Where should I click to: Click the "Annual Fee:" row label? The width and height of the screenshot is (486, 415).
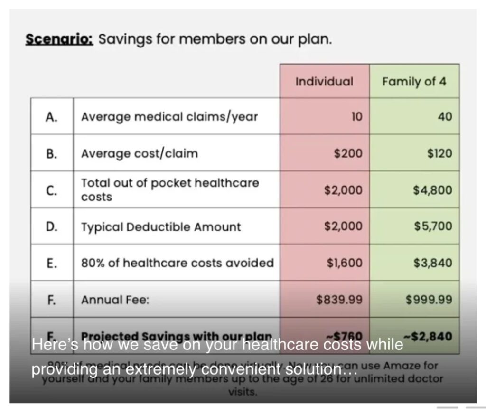(x=115, y=300)
